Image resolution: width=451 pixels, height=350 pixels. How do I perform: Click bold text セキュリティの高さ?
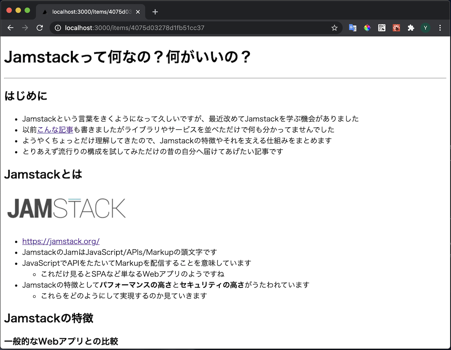(212, 285)
